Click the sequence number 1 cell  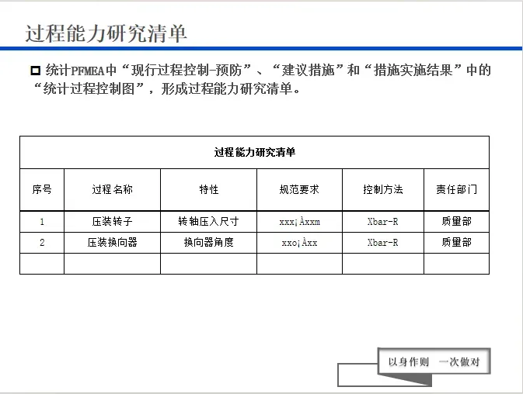42,222
